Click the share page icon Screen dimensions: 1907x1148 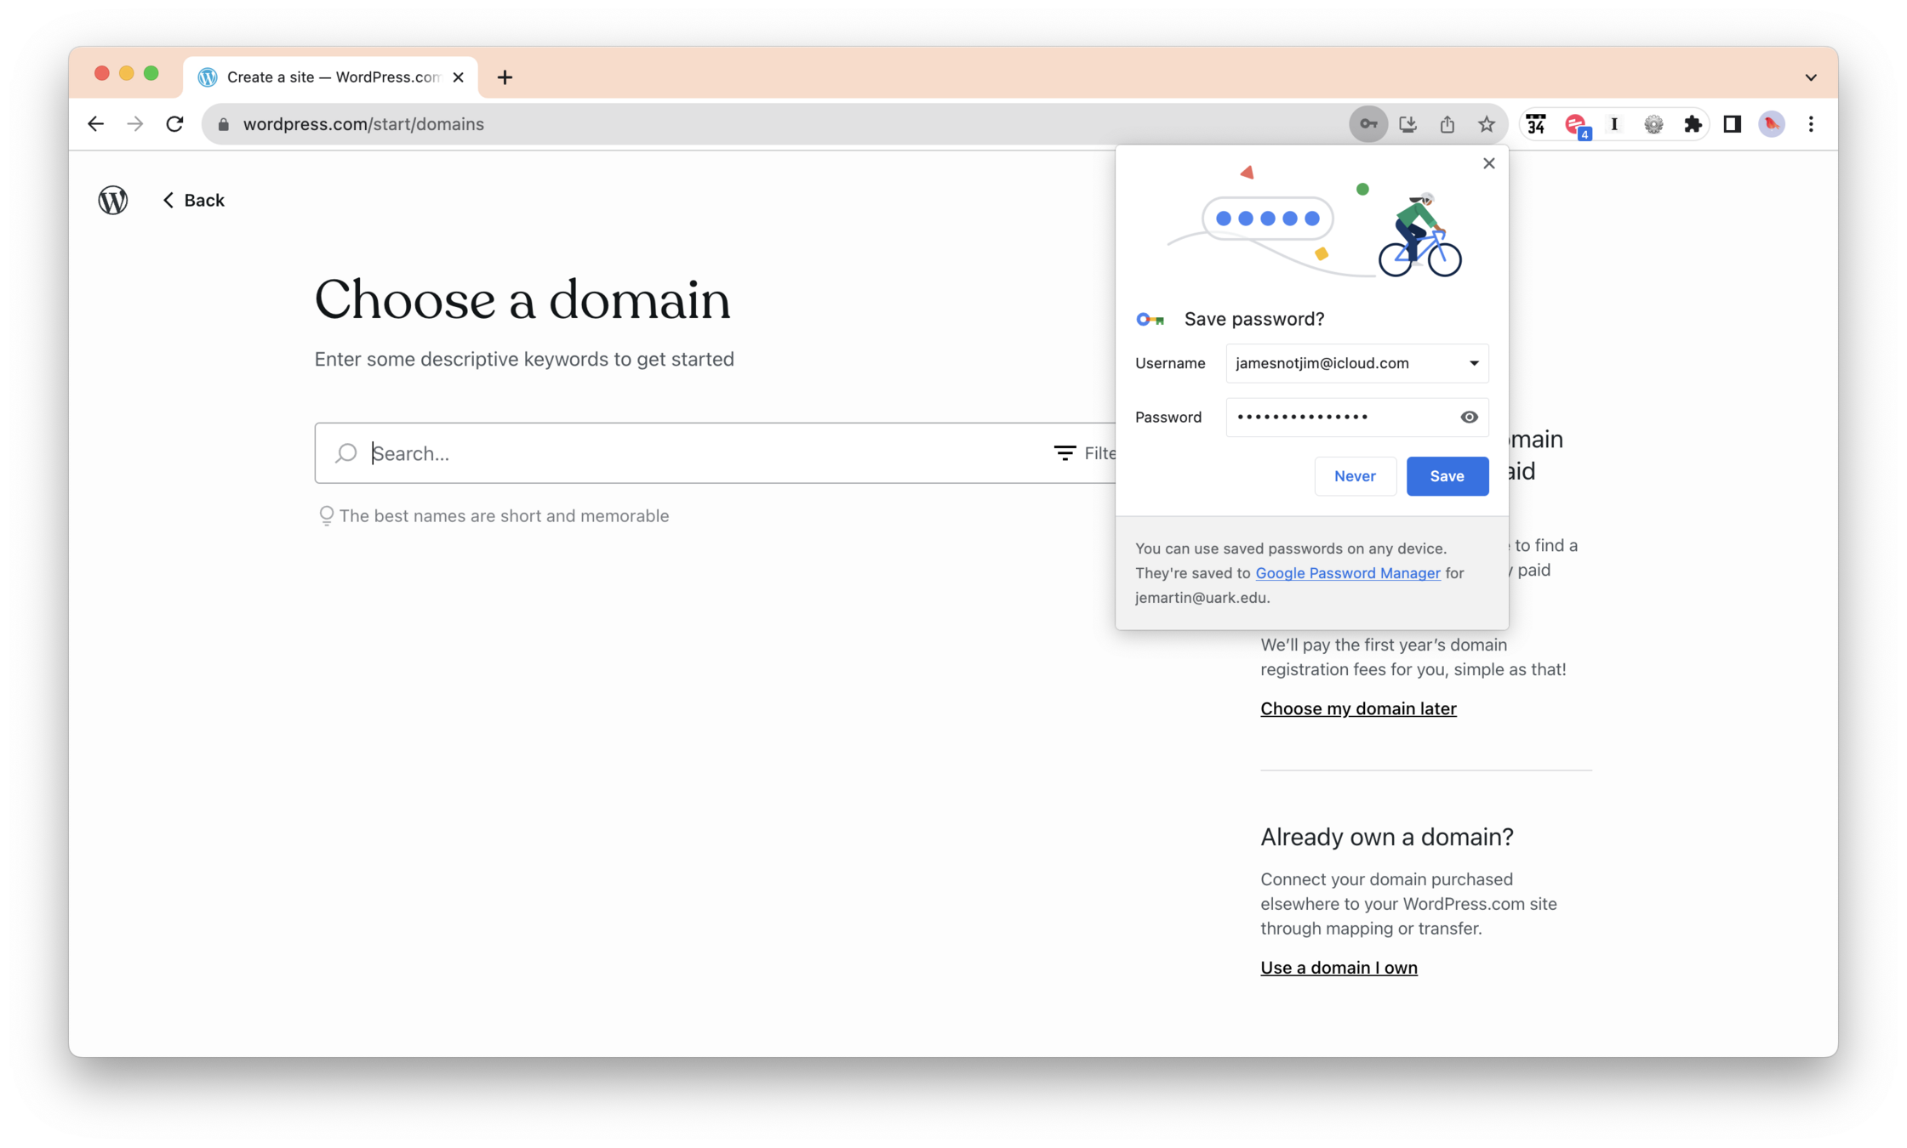pos(1447,124)
